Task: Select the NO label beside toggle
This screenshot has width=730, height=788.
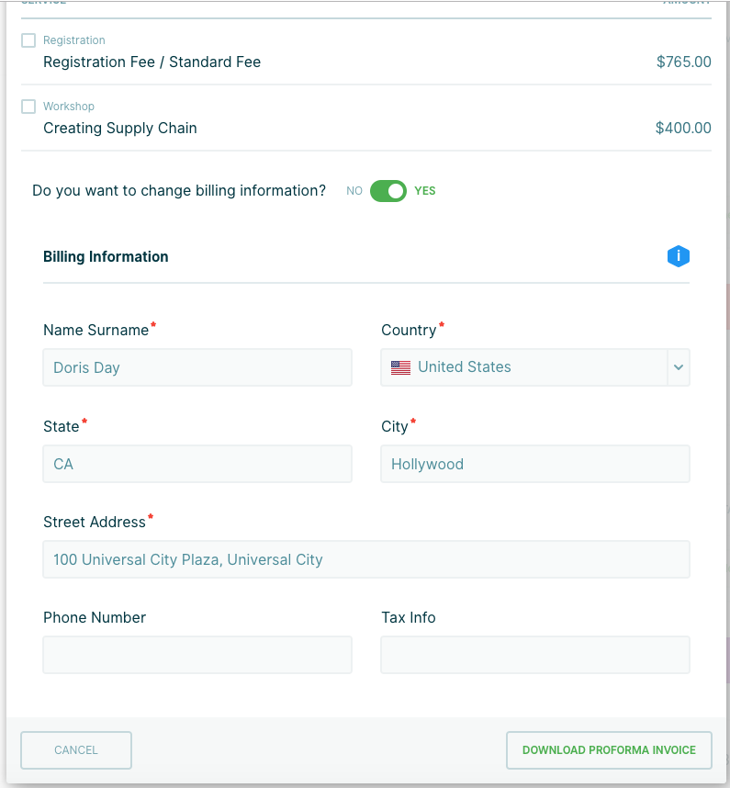Action: (354, 191)
